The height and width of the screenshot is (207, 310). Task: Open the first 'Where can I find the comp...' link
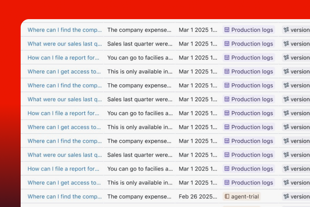(x=65, y=30)
